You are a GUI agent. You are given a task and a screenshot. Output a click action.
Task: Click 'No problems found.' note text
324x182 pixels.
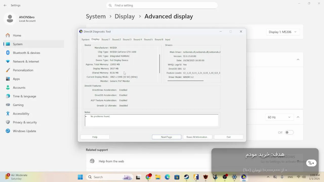[x=100, y=116]
